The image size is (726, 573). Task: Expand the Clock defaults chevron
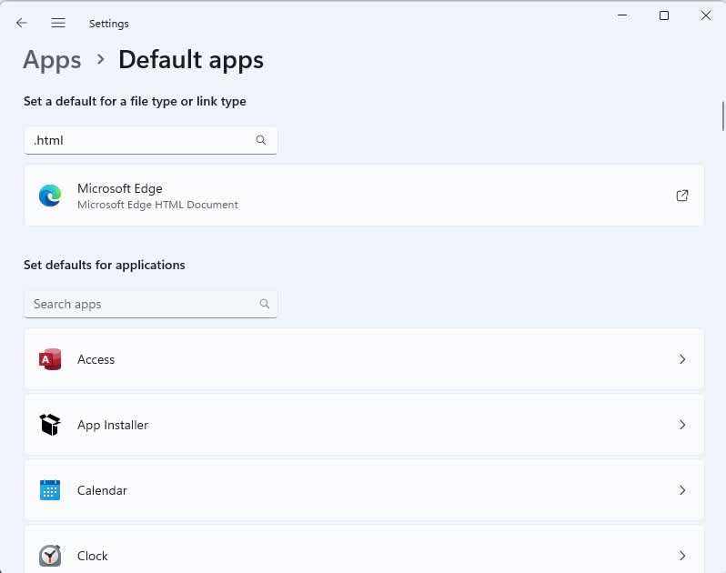pyautogui.click(x=682, y=555)
